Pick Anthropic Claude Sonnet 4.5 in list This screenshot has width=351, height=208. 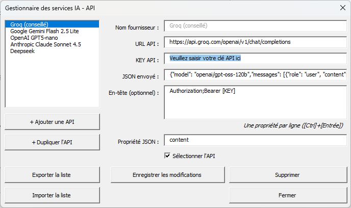tap(45, 44)
